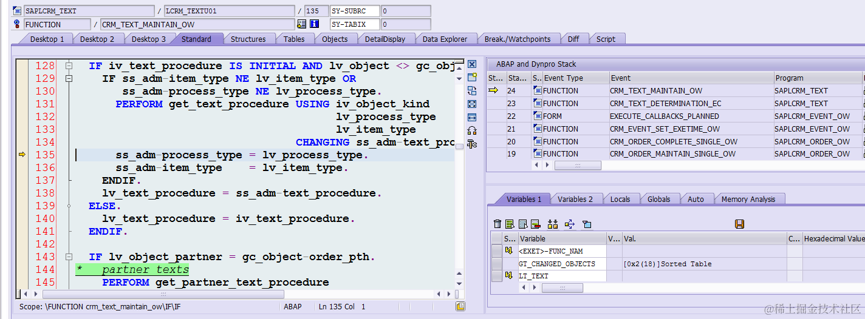
Task: Click the new tool icon with yellow star
Action: (x=472, y=78)
